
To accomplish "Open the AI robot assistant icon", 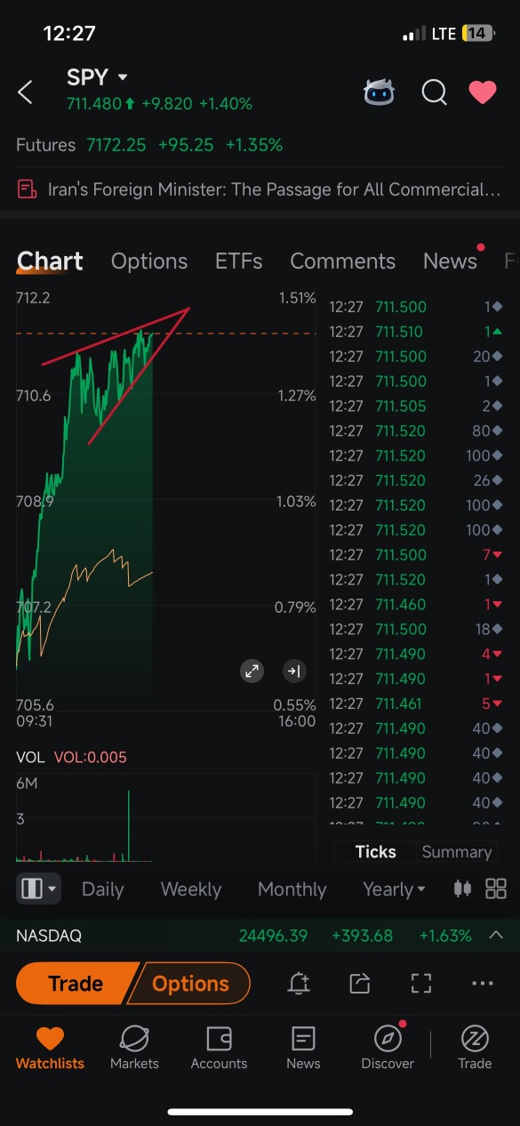I will pyautogui.click(x=380, y=92).
